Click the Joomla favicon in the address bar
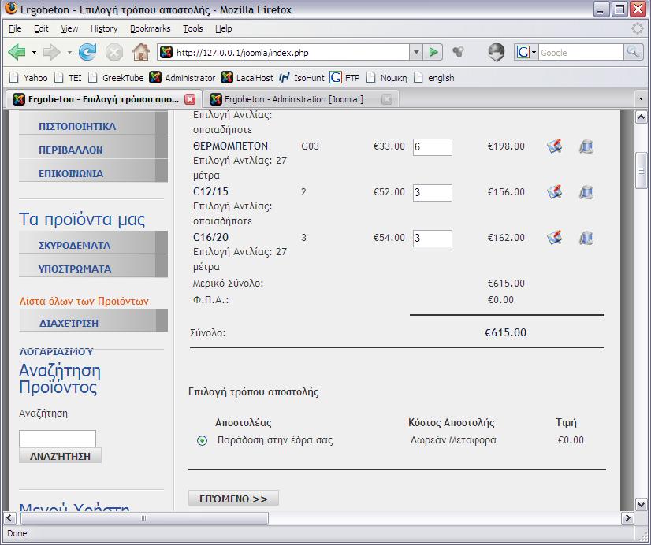 coord(166,52)
